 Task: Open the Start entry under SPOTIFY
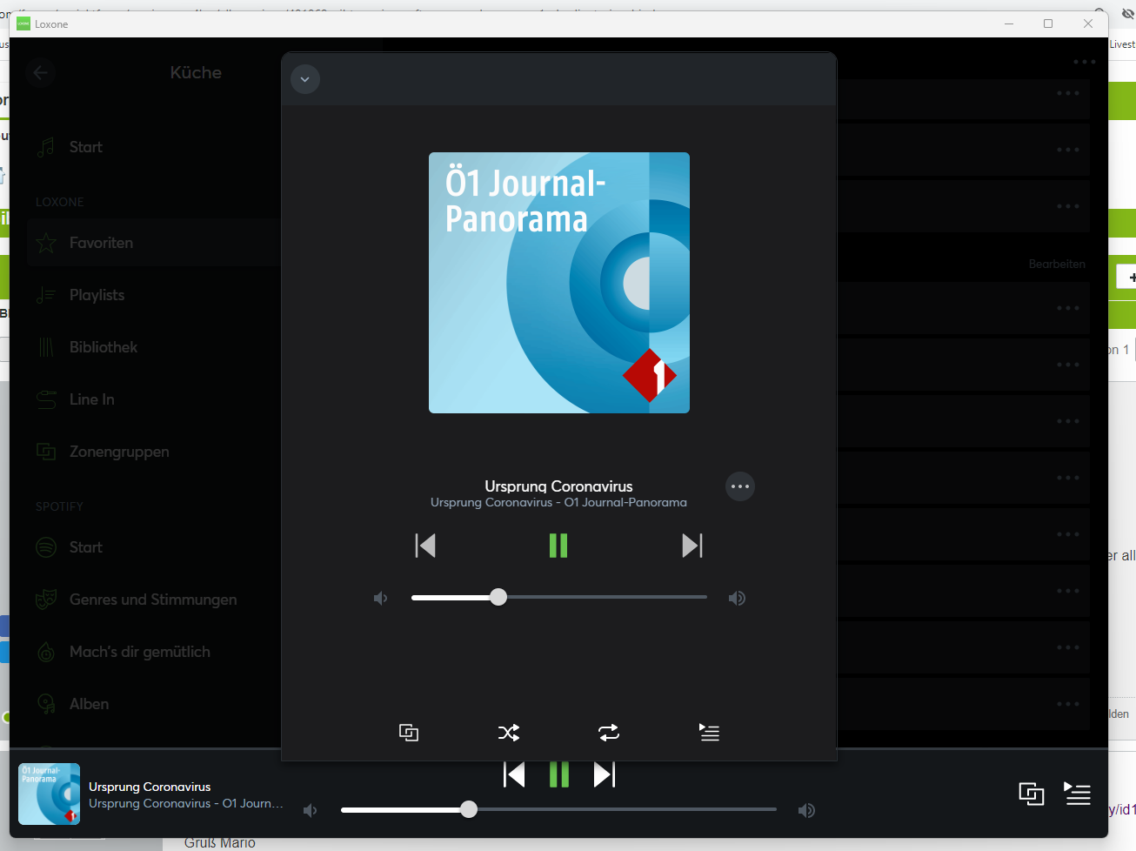[x=153, y=547]
